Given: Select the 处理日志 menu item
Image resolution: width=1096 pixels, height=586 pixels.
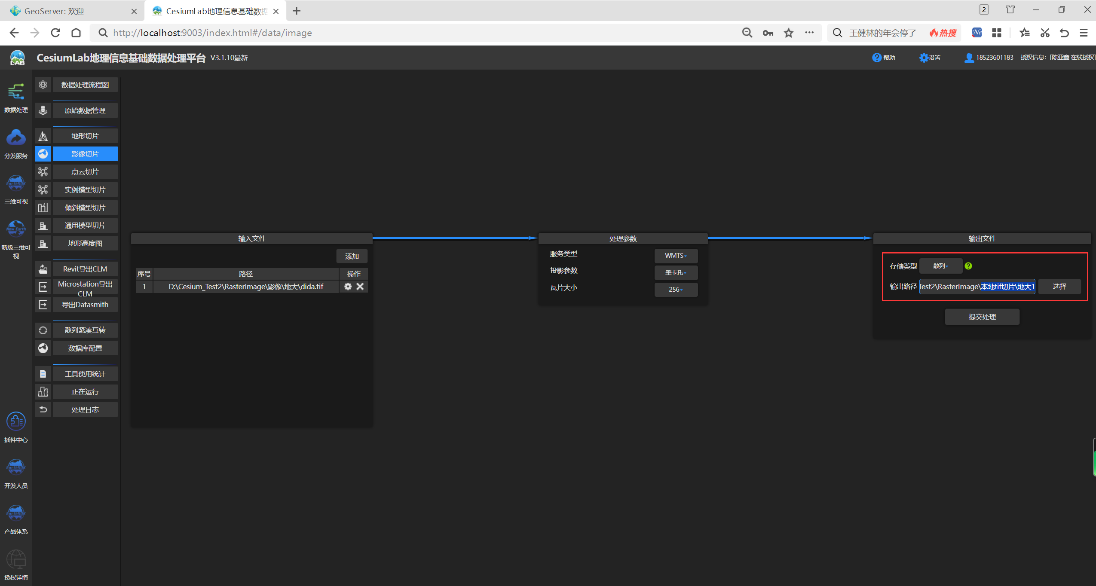Looking at the screenshot, I should [85, 409].
